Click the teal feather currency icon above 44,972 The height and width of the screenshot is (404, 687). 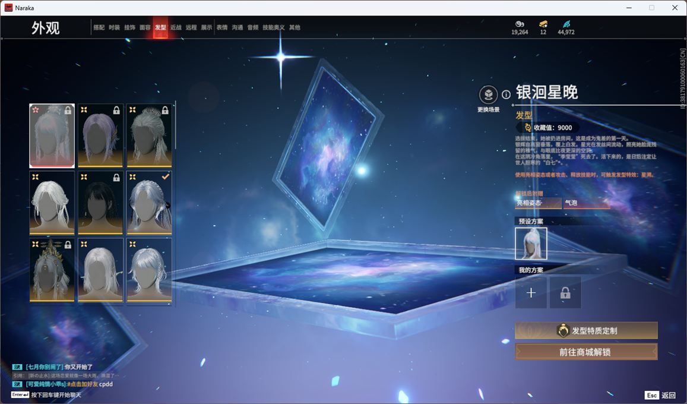coord(566,24)
